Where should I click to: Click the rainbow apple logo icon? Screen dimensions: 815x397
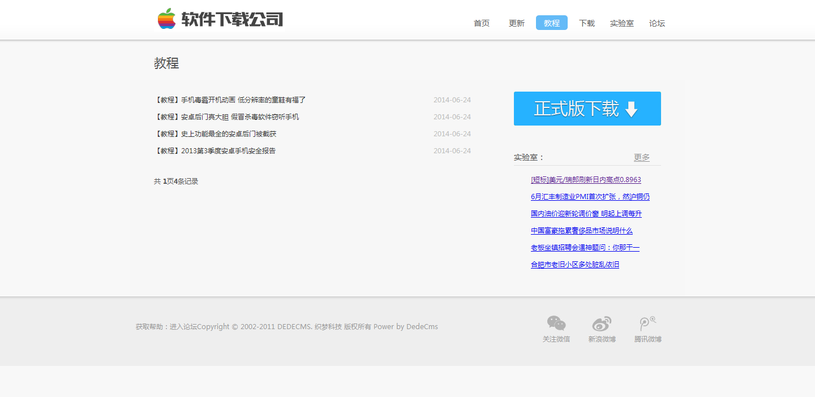coord(166,19)
